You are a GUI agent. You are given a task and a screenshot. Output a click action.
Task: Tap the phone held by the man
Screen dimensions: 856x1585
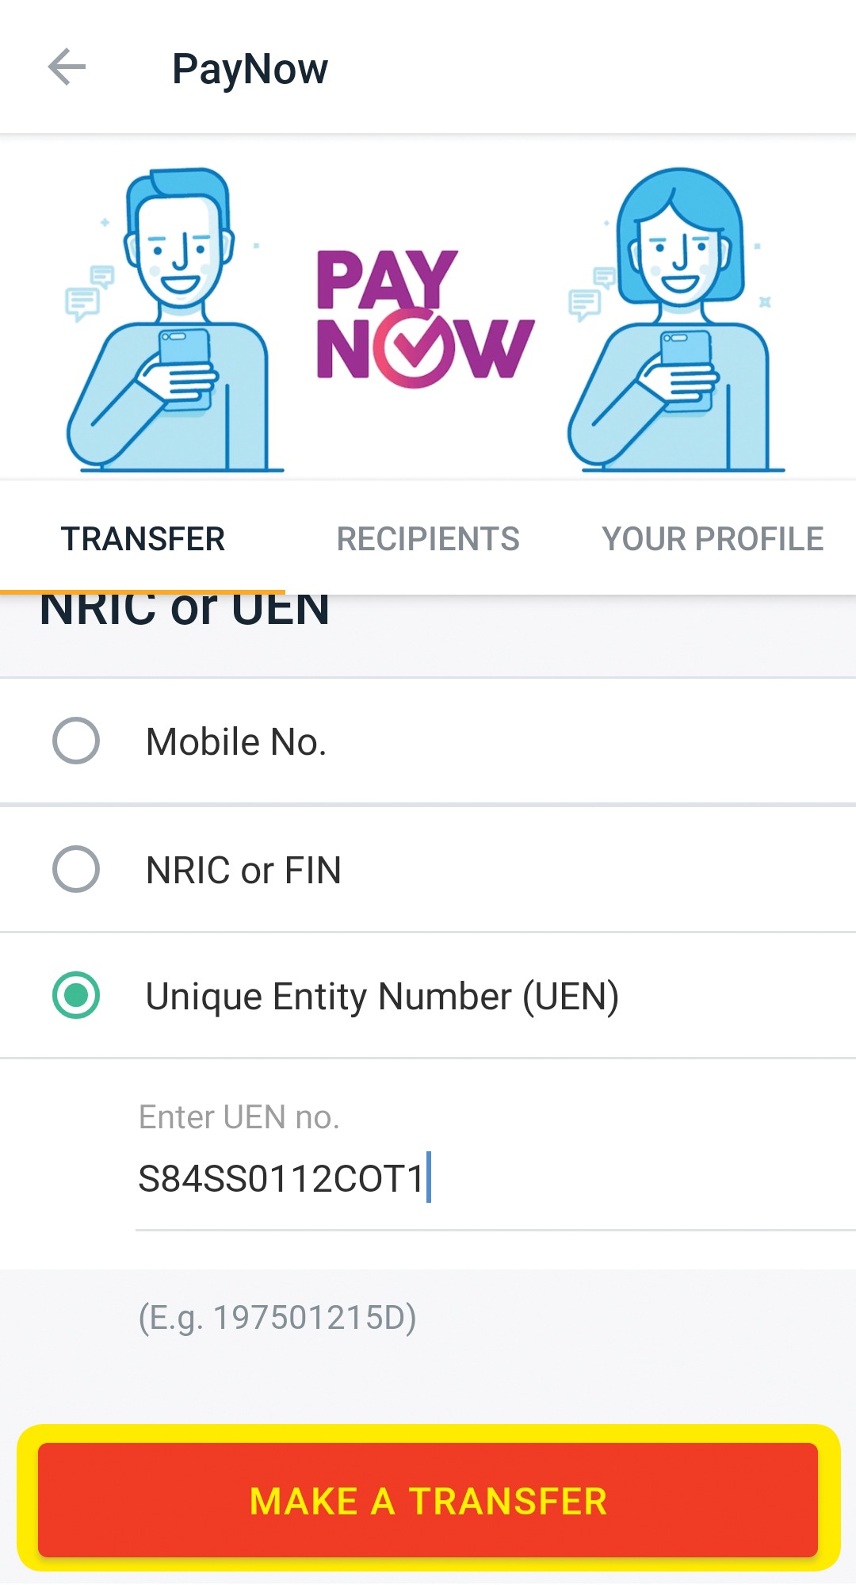(x=185, y=366)
